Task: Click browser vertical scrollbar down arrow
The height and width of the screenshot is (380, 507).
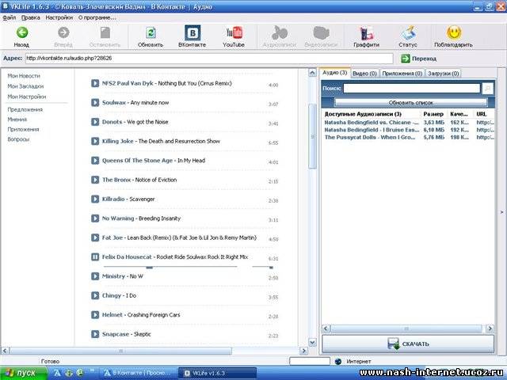Action: click(x=312, y=342)
